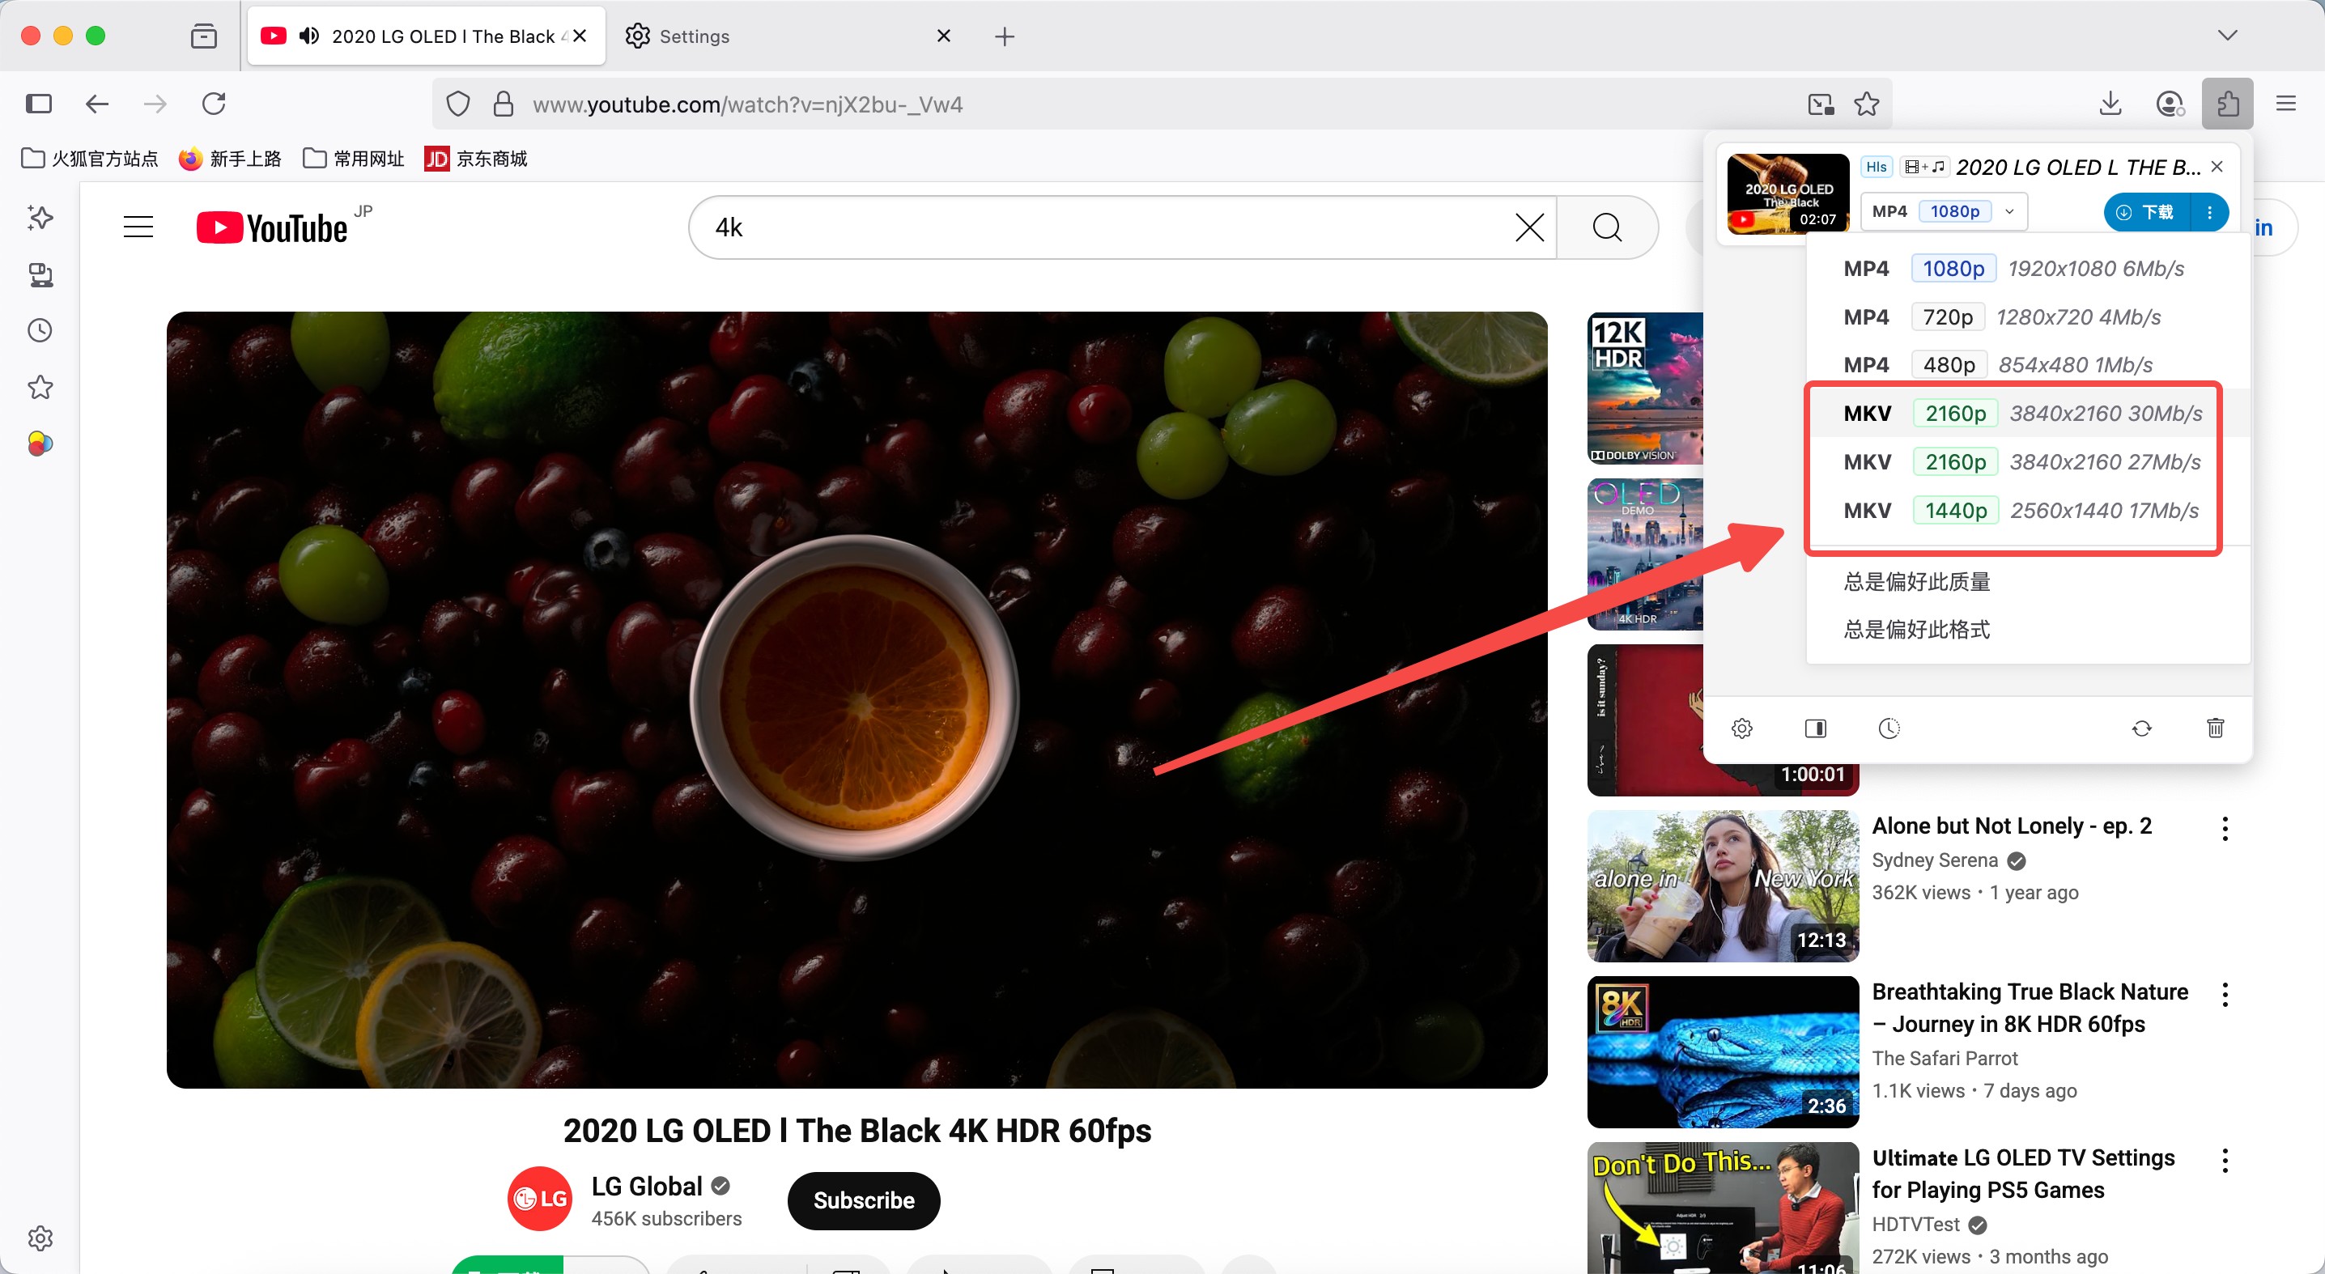
Task: Open the colorful extension sidebar icon
Action: coord(40,444)
